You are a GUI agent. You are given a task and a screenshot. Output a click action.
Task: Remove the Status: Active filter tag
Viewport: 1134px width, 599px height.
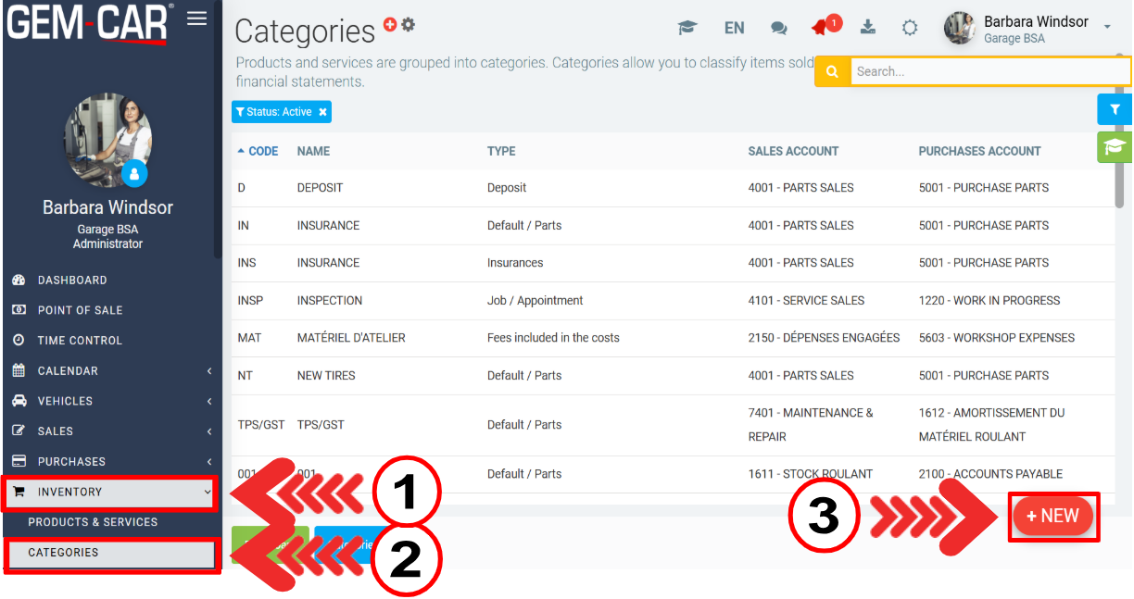click(x=322, y=112)
